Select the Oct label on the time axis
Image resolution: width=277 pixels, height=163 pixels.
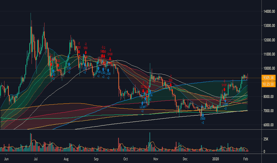125,159
